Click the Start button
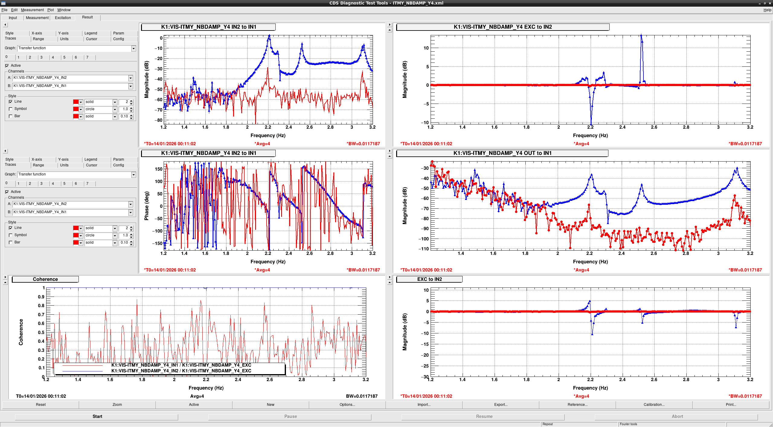The height and width of the screenshot is (427, 773). pos(97,416)
